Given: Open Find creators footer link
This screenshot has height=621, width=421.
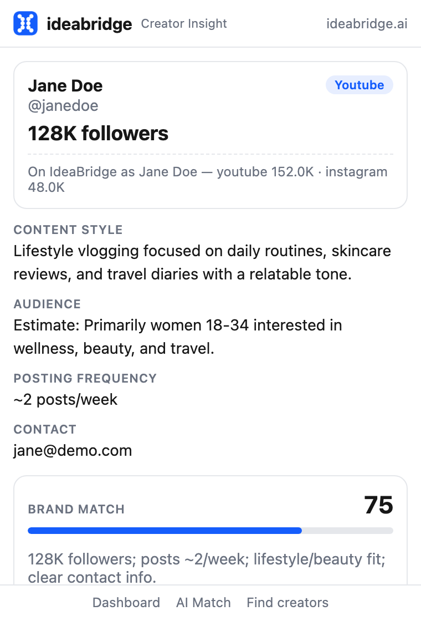Looking at the screenshot, I should click(x=287, y=602).
